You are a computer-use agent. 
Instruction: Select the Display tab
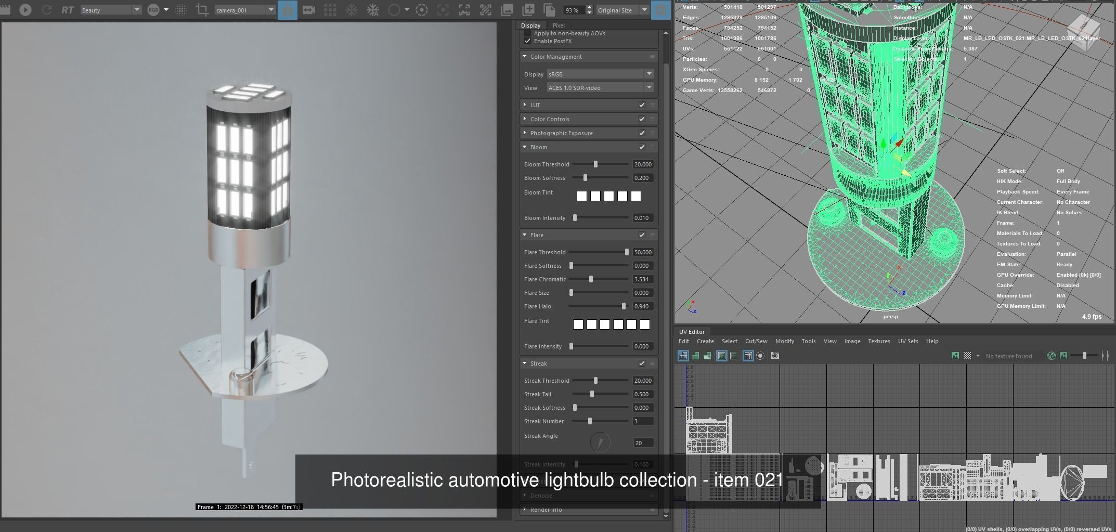530,25
